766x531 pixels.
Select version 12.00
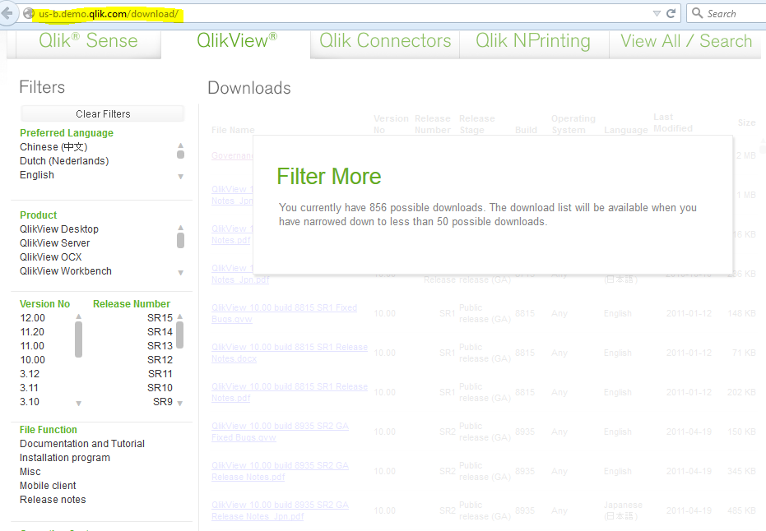tap(33, 318)
